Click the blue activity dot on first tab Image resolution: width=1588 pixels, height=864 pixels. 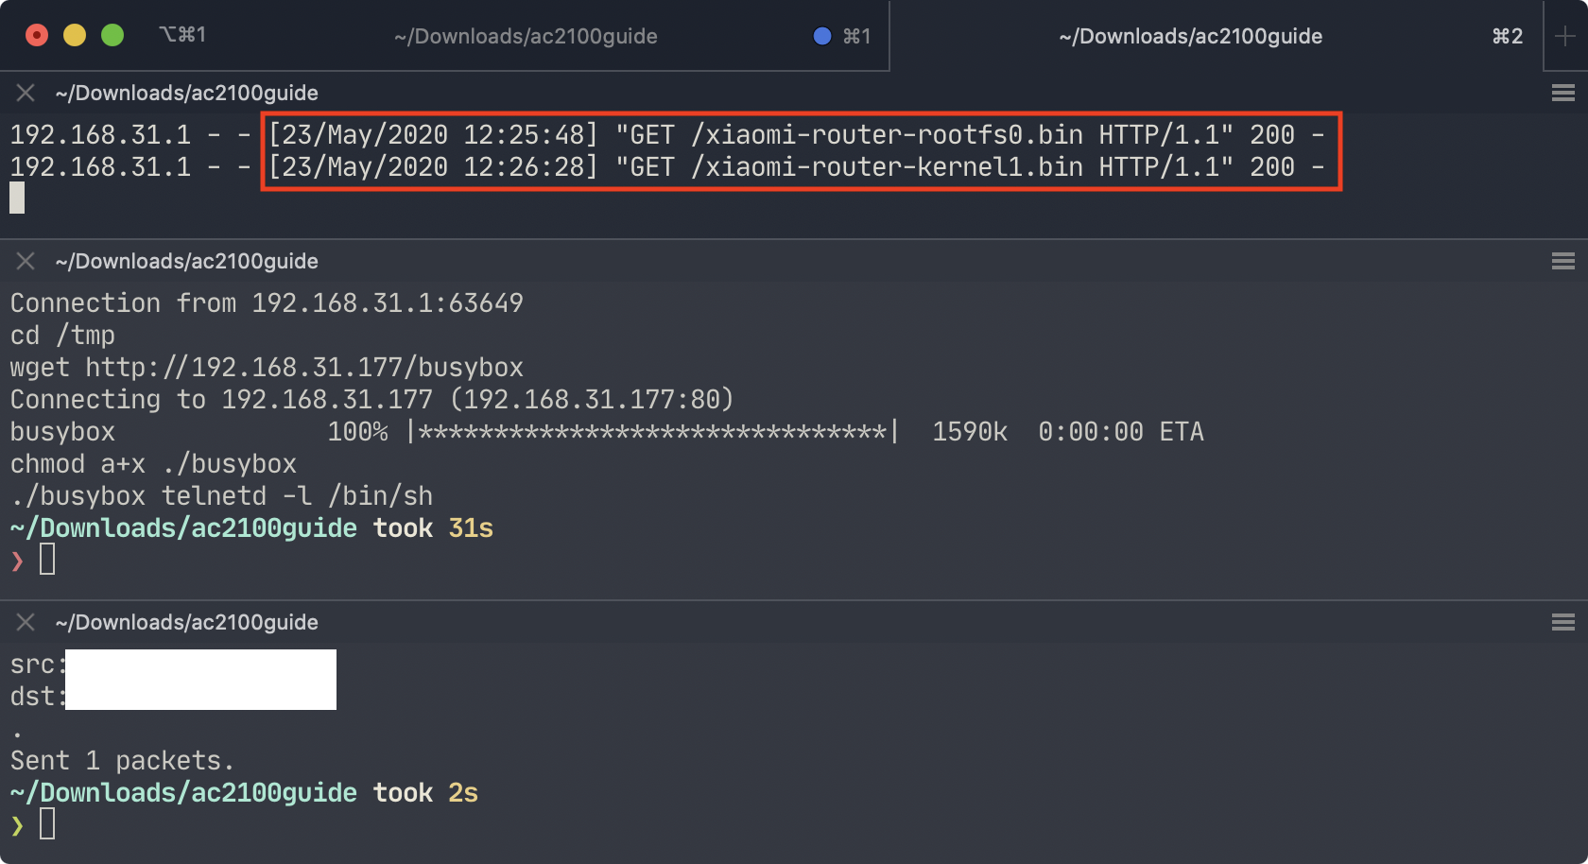click(x=822, y=36)
